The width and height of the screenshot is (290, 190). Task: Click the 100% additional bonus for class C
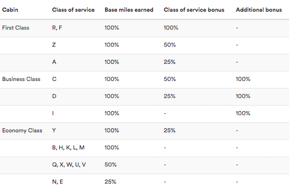[x=243, y=79]
